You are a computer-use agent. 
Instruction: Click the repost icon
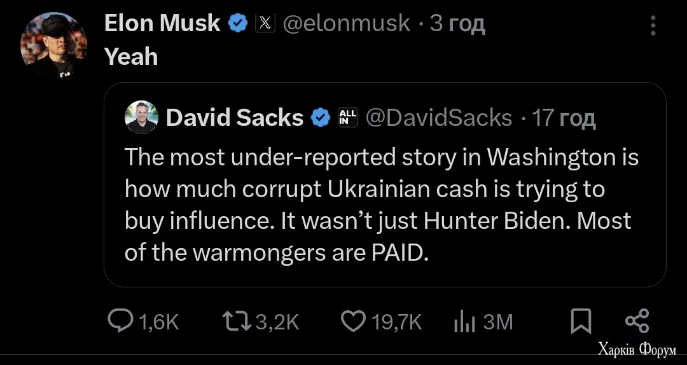coord(239,321)
